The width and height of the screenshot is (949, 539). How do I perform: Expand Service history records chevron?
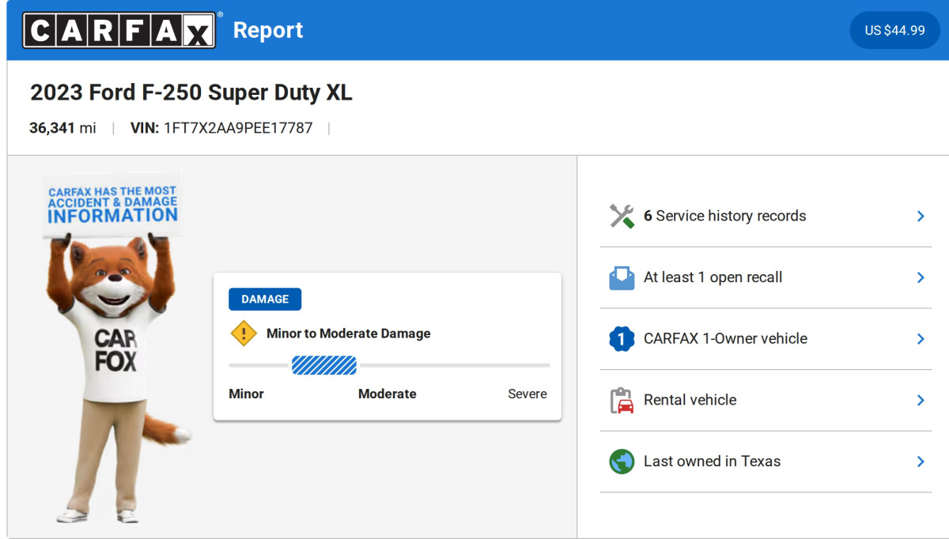[921, 216]
